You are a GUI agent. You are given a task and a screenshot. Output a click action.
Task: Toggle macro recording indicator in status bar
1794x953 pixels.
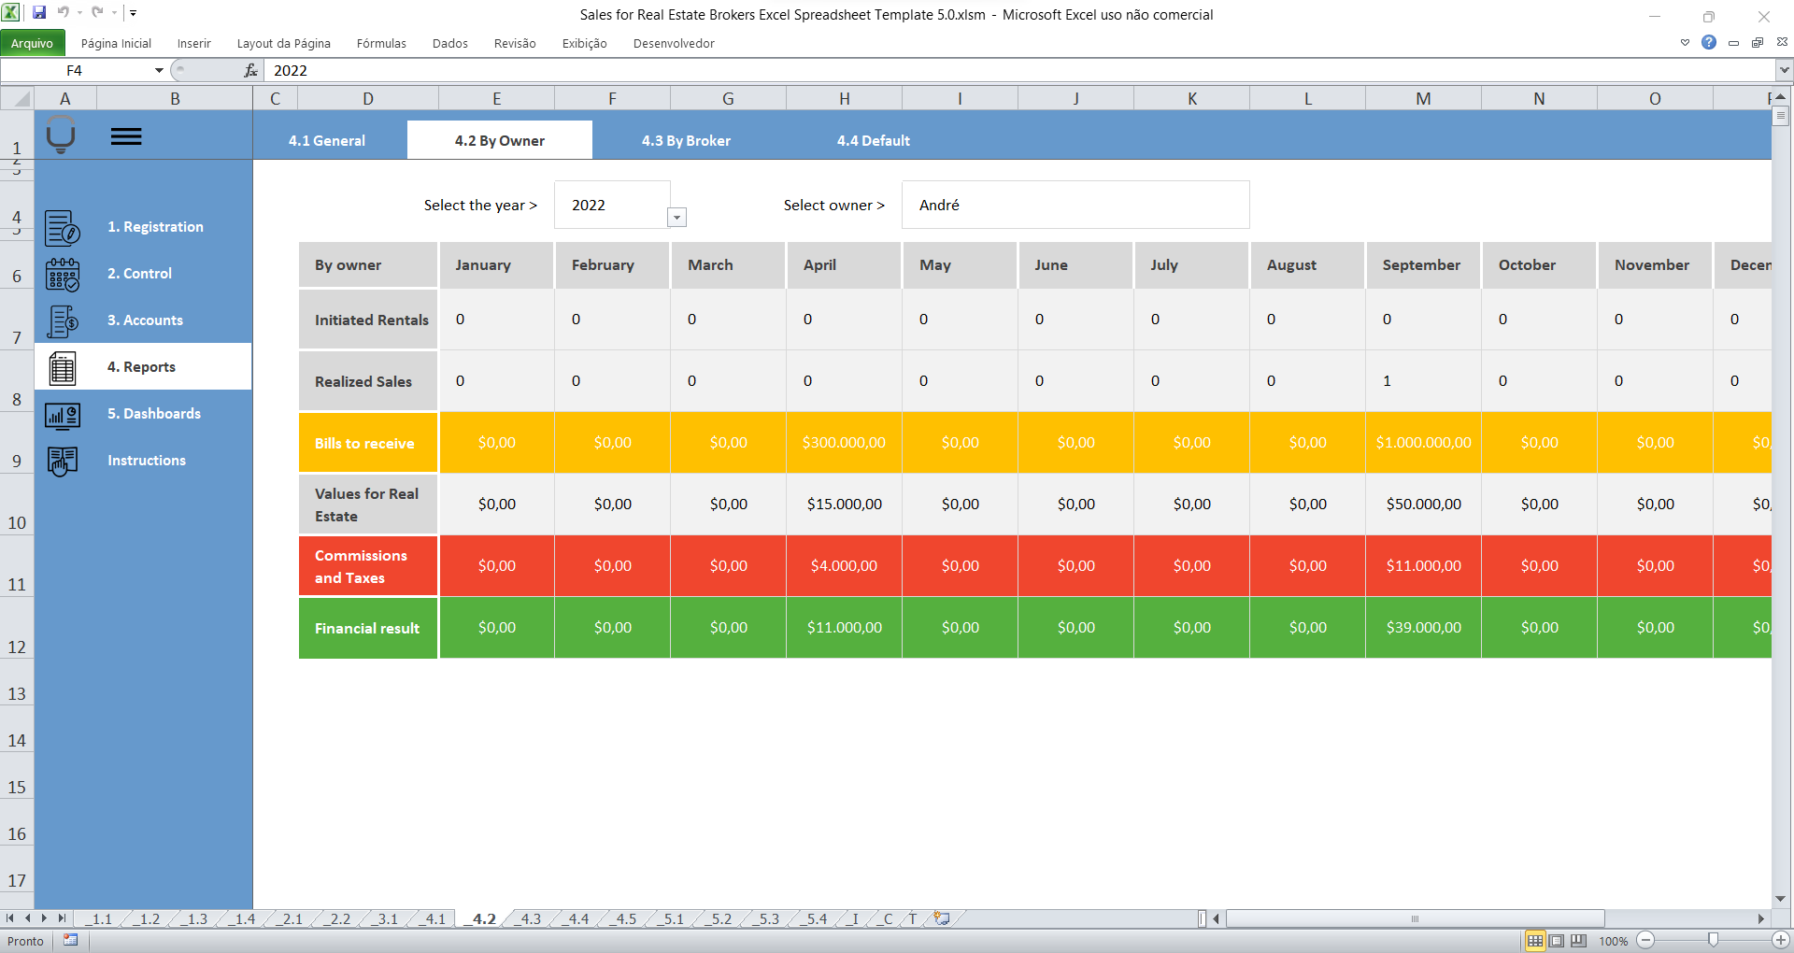pos(70,941)
